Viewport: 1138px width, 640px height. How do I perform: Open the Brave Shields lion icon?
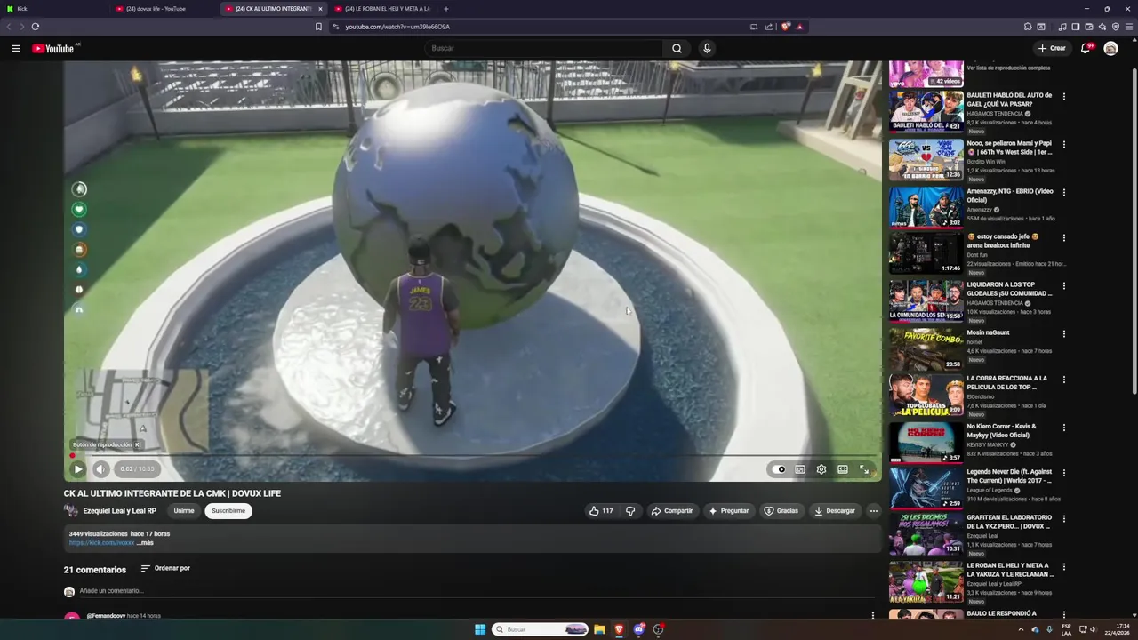(786, 27)
